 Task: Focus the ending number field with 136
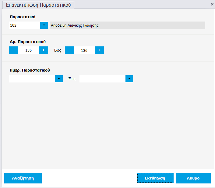84,50
